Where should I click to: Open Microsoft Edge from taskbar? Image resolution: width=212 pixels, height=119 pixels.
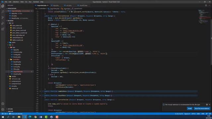tap(30, 117)
